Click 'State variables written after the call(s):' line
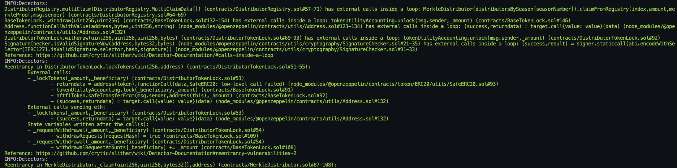Viewport: 677px width, 168px height. (x=88, y=124)
